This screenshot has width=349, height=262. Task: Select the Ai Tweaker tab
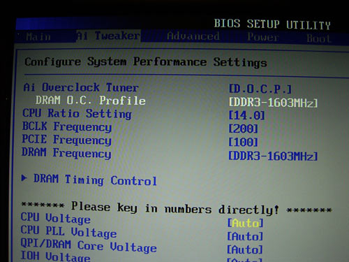108,36
